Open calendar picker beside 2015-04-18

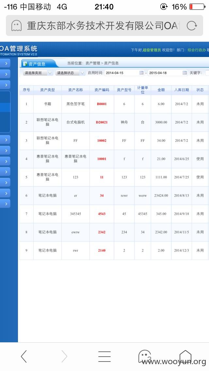pos(185,73)
